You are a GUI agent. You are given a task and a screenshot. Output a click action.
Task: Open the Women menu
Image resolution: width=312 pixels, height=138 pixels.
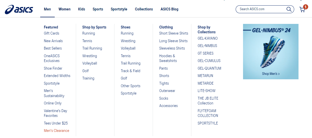point(64,9)
